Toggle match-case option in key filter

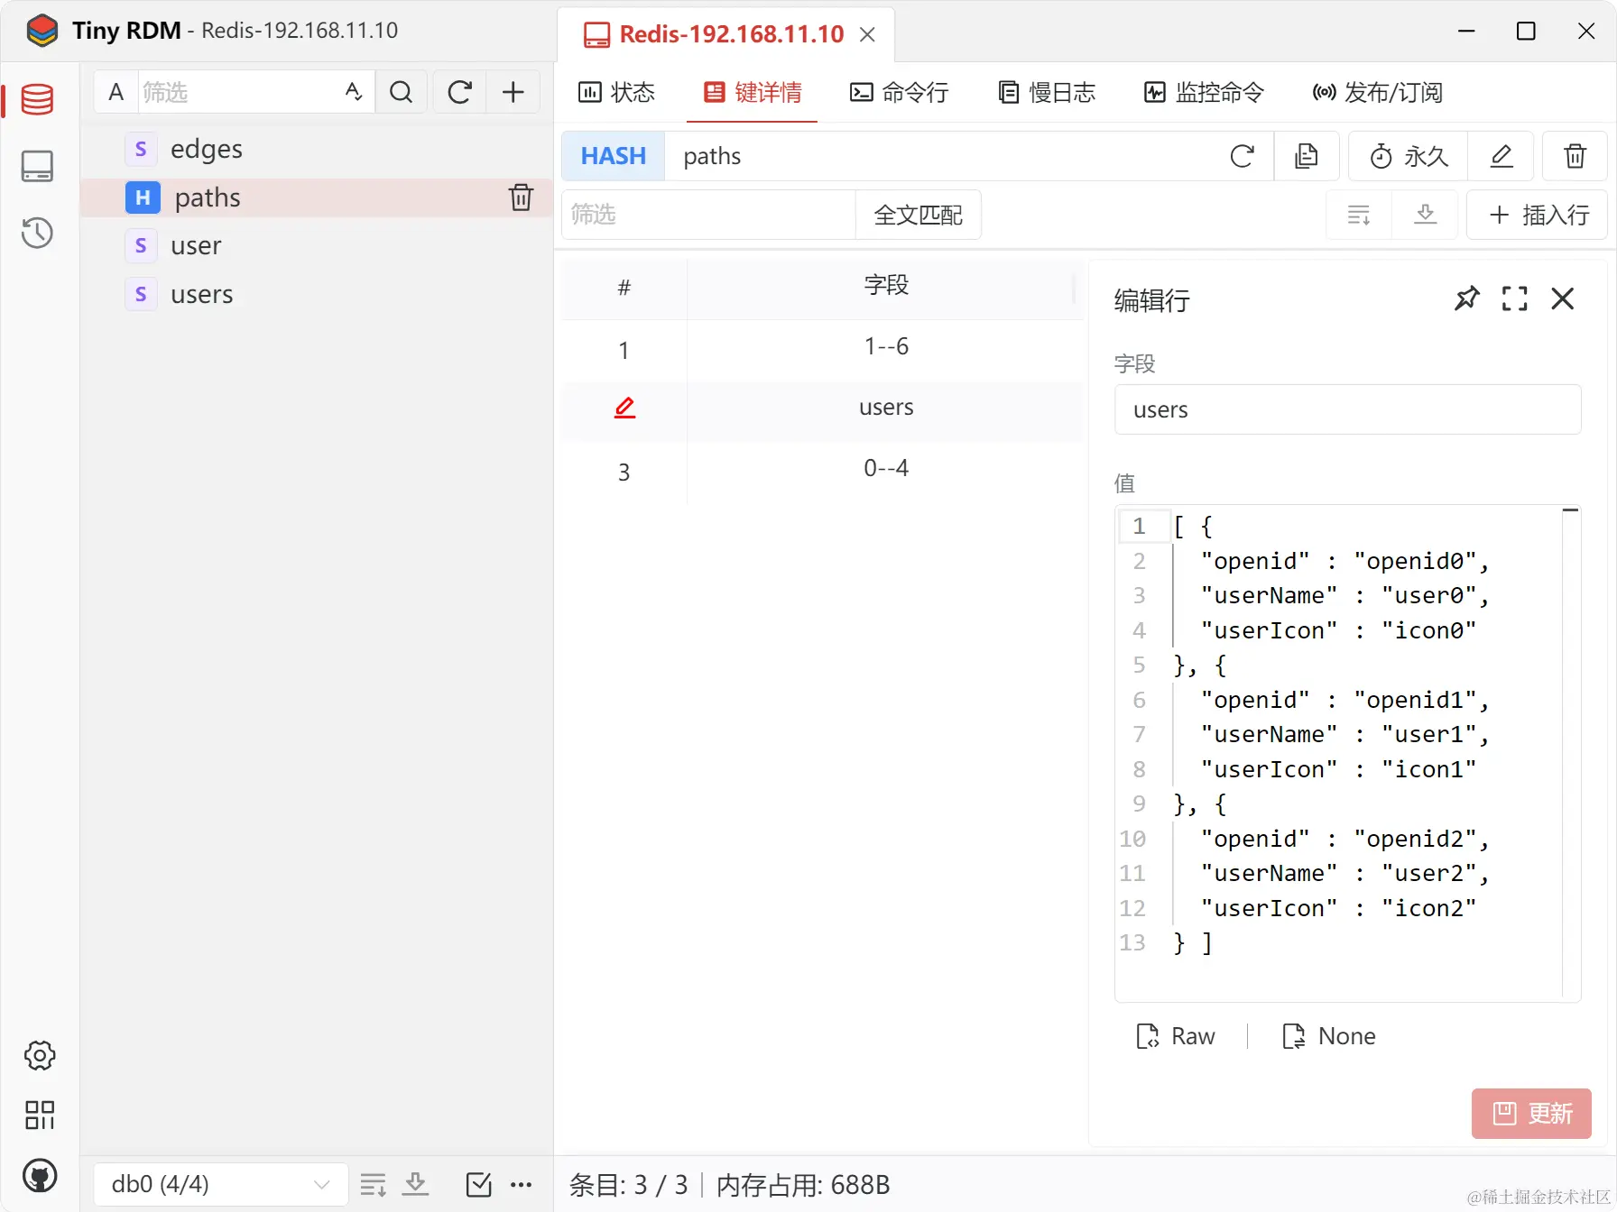354,91
